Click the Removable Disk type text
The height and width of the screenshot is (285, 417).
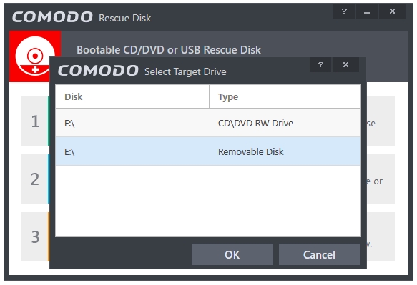click(251, 151)
